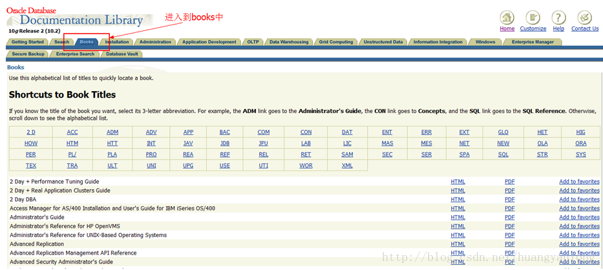Click the ORA shortcut link
Image resolution: width=603 pixels, height=270 pixels.
click(580, 143)
